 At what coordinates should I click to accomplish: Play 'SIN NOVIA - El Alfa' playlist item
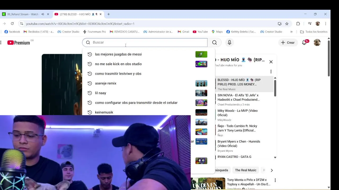pyautogui.click(x=244, y=99)
